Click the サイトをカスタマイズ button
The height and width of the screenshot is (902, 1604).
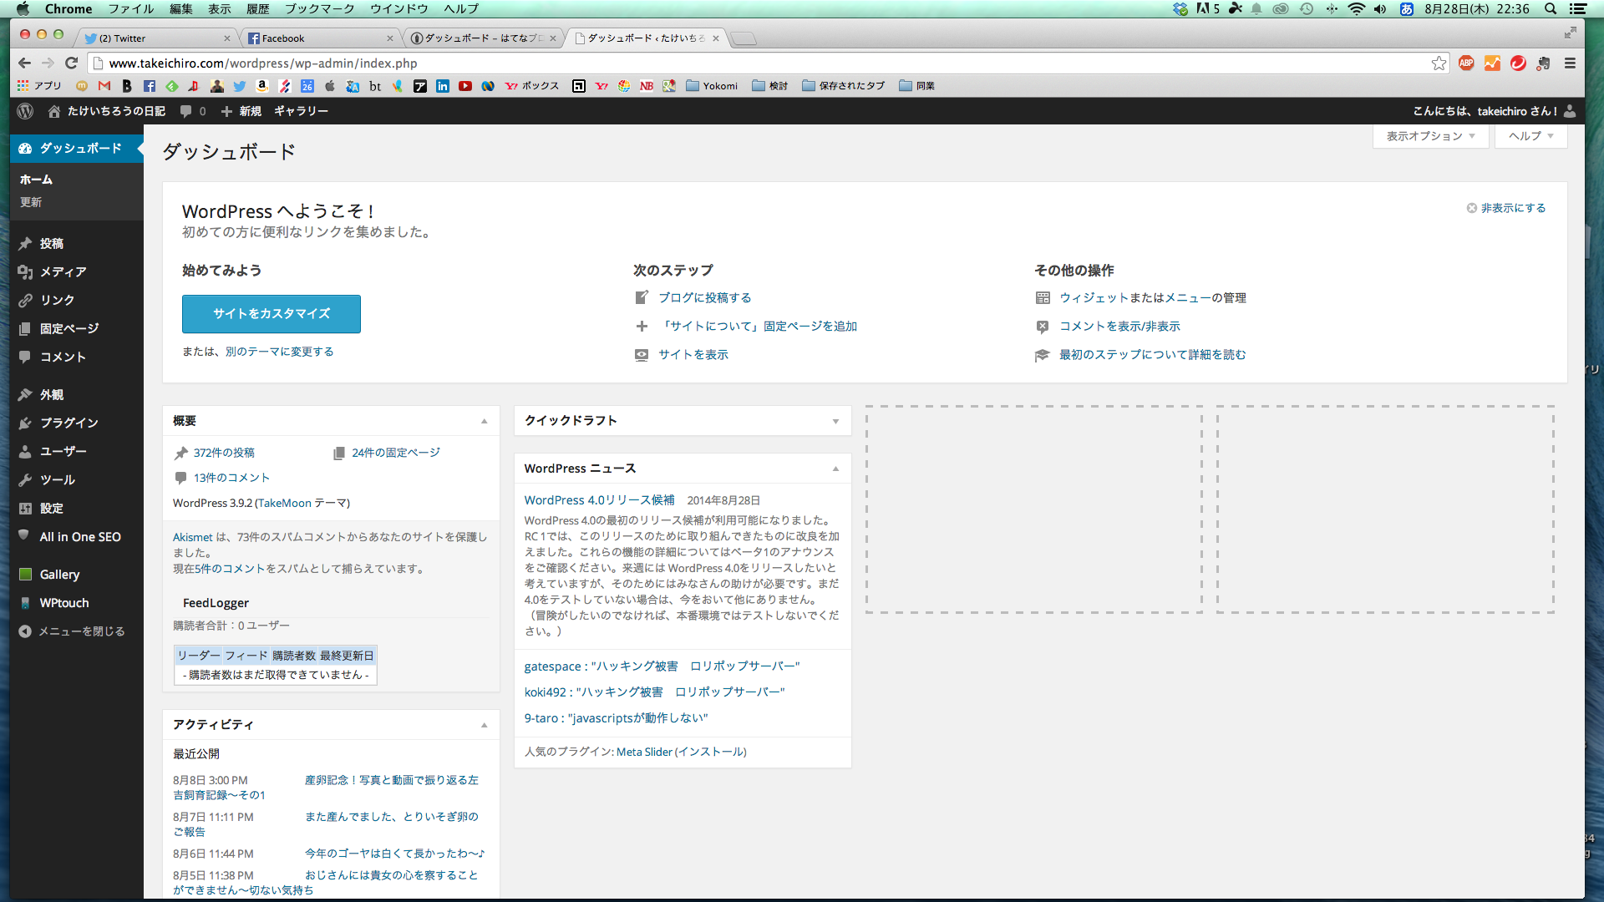click(272, 314)
